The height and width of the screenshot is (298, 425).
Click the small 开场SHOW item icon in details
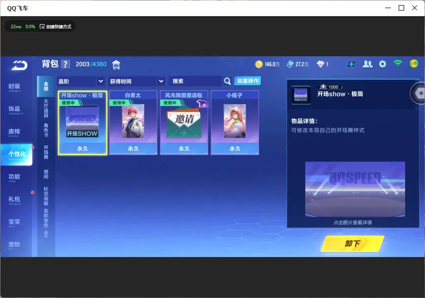click(301, 95)
